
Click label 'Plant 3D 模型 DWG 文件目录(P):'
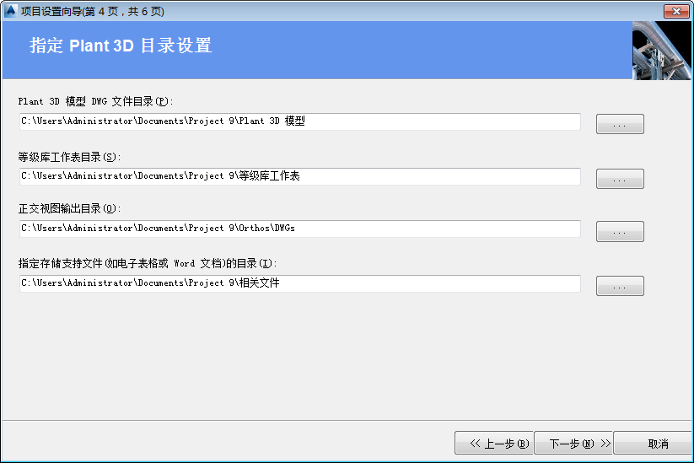click(95, 101)
